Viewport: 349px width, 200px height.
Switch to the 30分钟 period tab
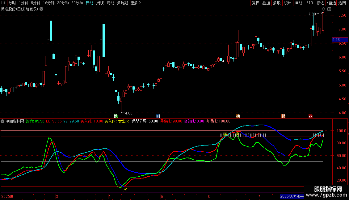point(63,3)
